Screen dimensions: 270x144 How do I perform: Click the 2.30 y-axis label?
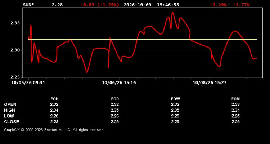pos(15,50)
